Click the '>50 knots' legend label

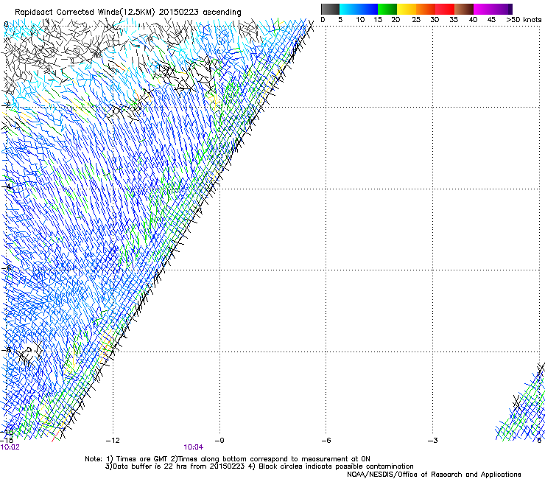pos(524,20)
